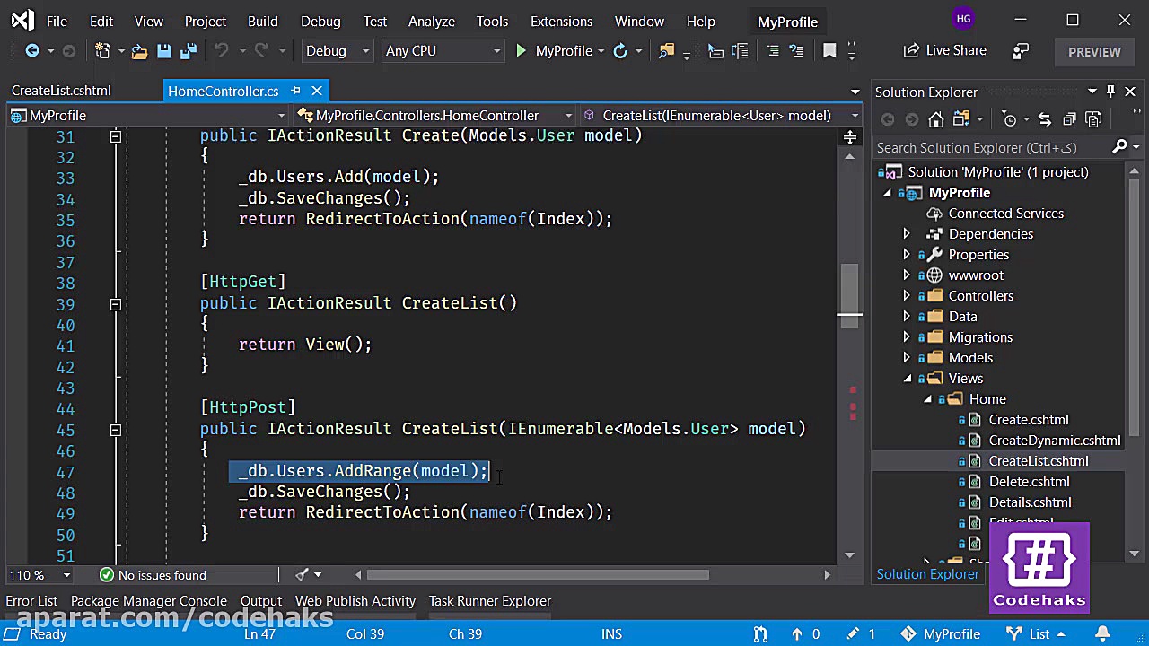
Task: Open the Extensions menu
Action: pyautogui.click(x=561, y=21)
